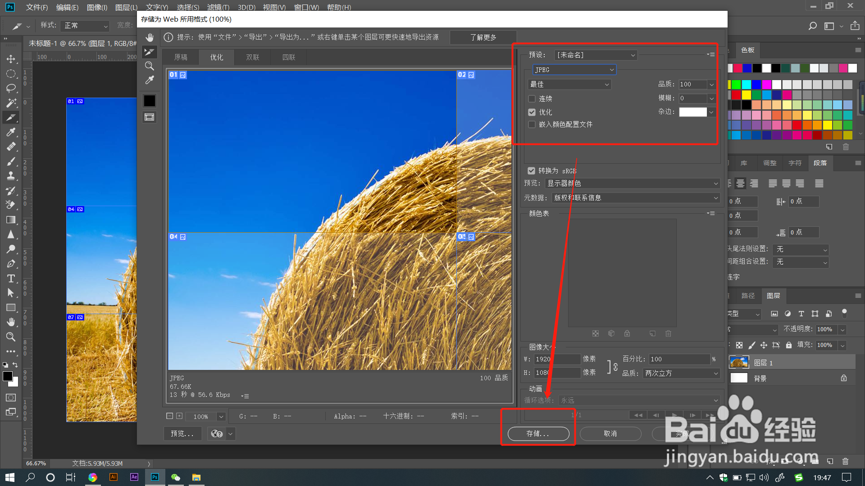Select the Pen tool
The image size is (865, 486).
(x=11, y=264)
